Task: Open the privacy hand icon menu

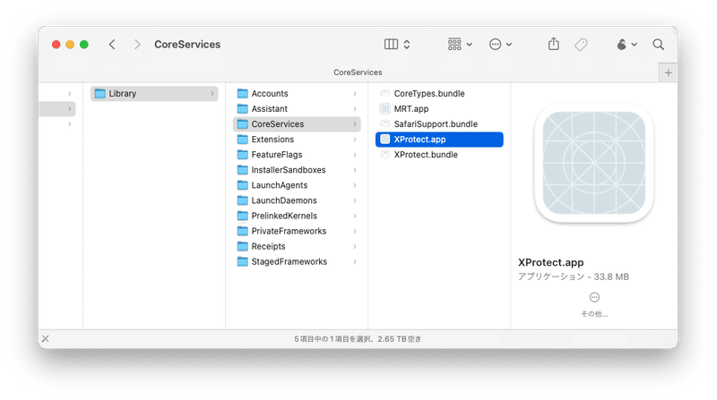Action: [621, 44]
